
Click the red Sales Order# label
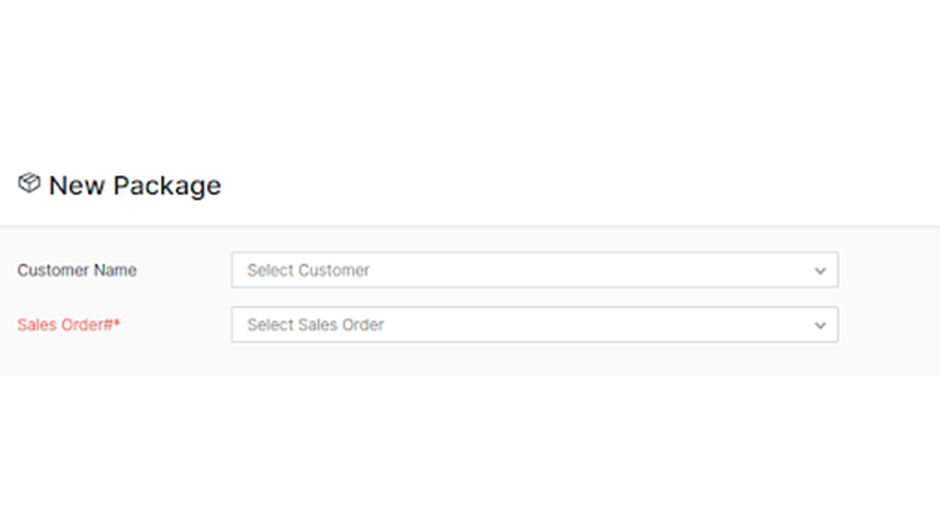point(66,325)
